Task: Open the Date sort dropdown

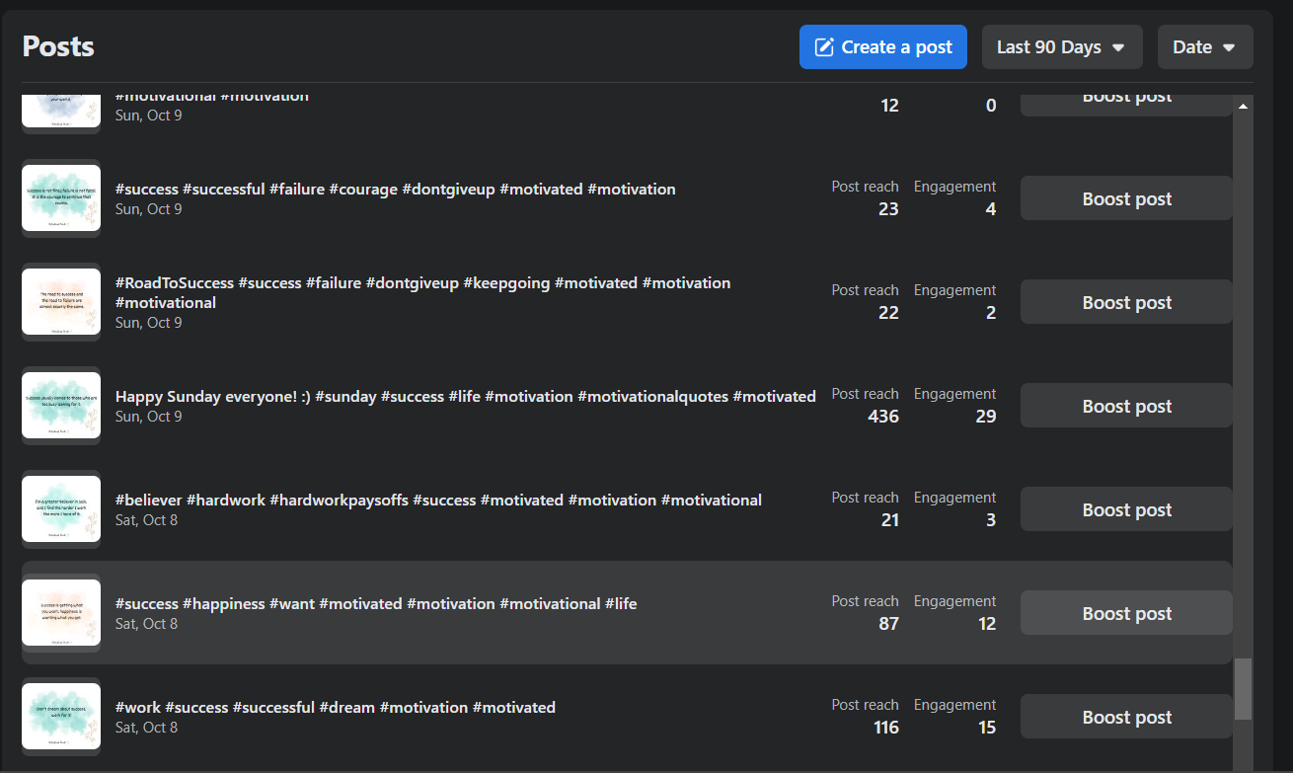Action: tap(1205, 46)
